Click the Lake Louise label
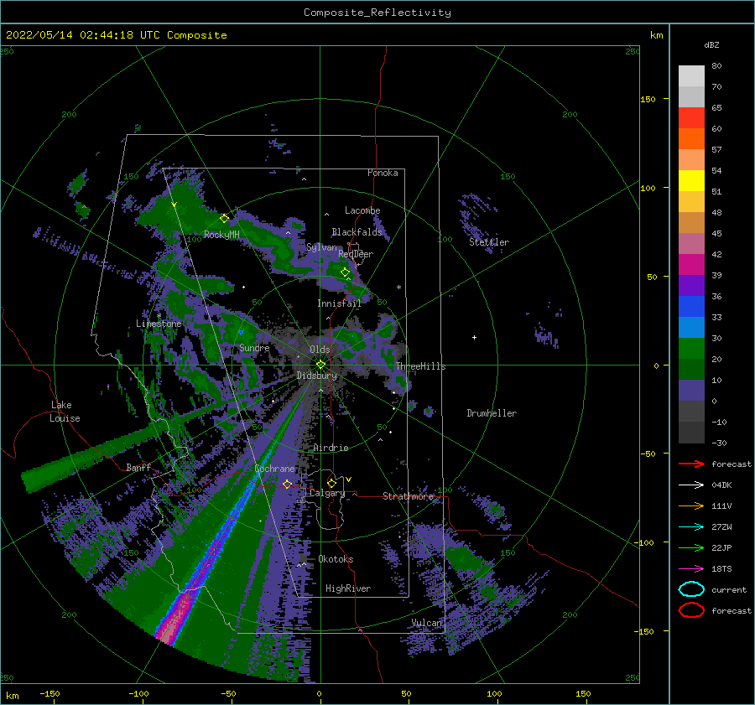 pos(65,412)
